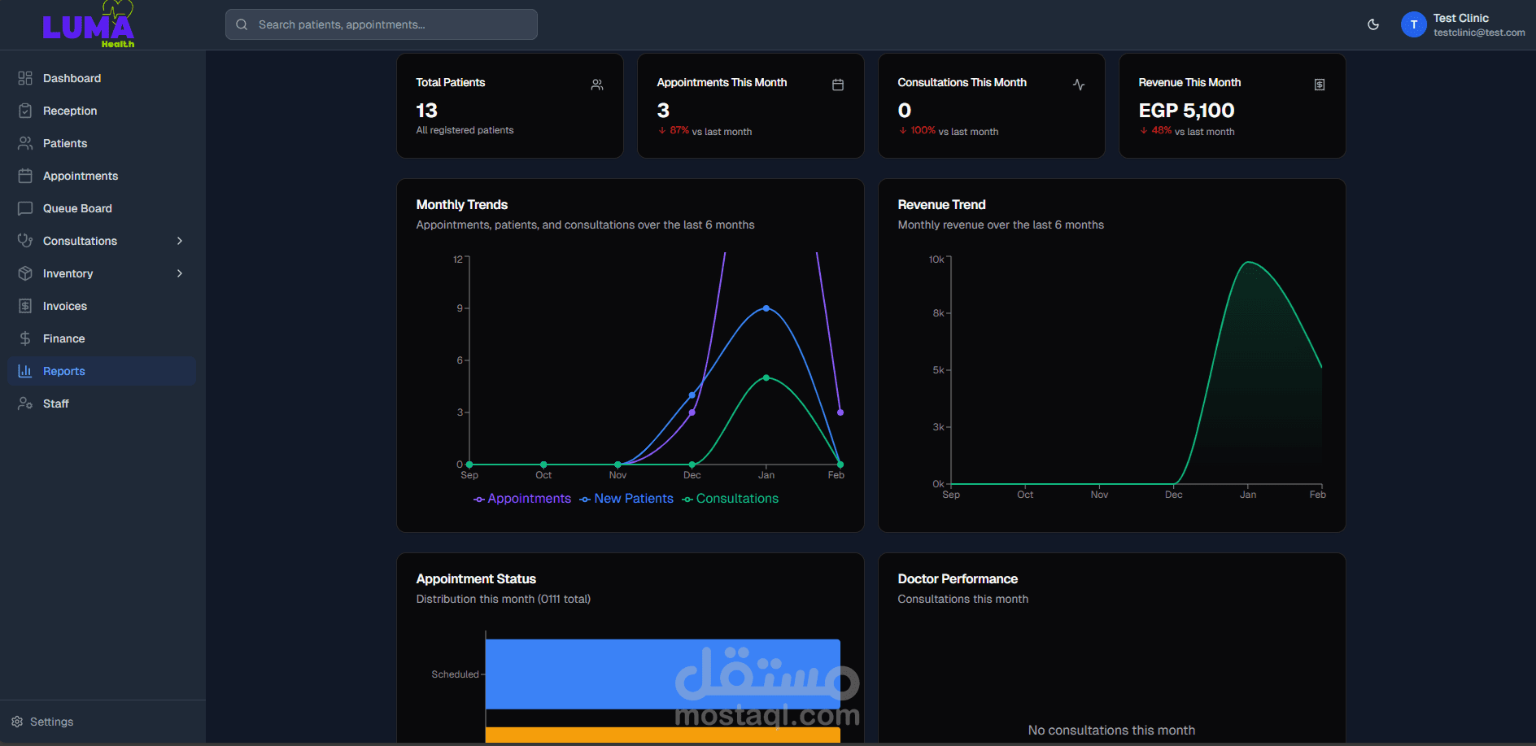Toggle the New Patients legend entry

click(626, 499)
